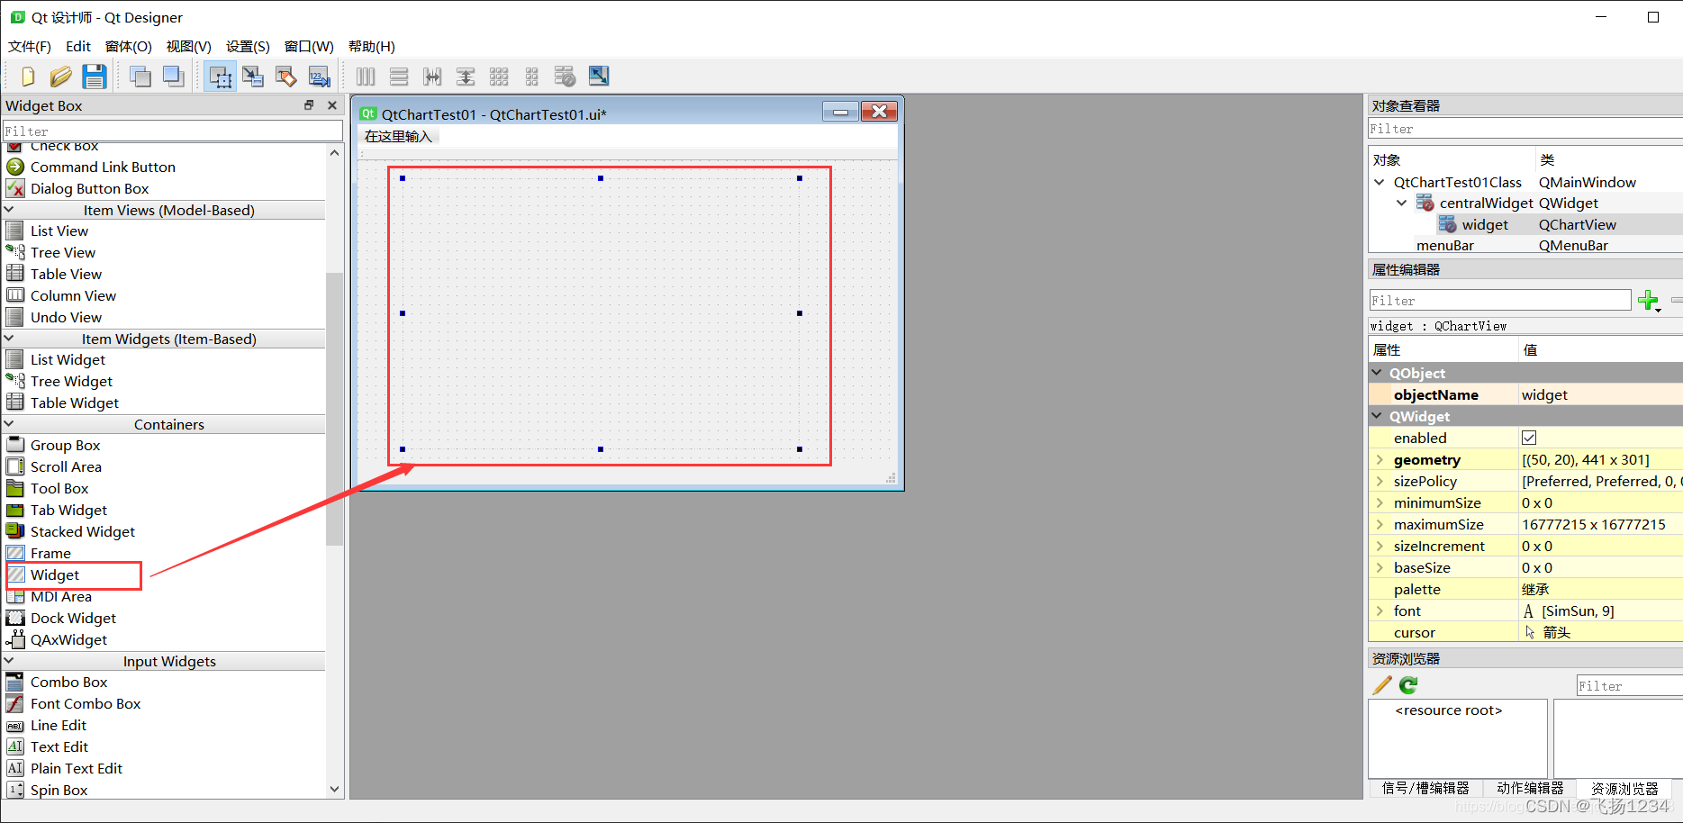Click the Lay Out Vertically toolbar icon
Viewport: 1683px width, 823px height.
[x=399, y=76]
